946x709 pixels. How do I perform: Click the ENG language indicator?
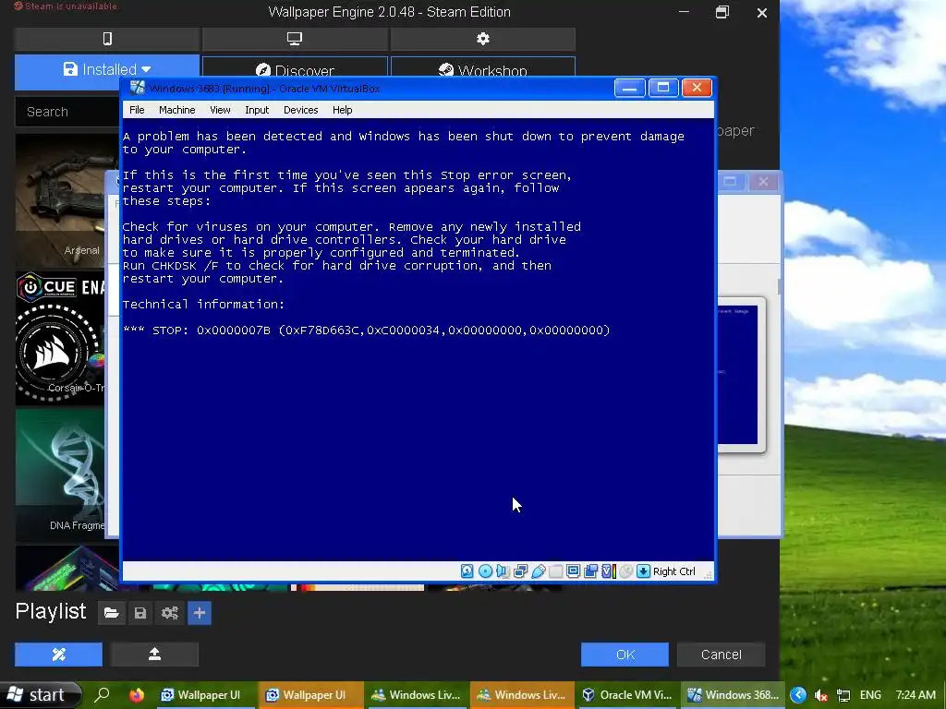[x=870, y=695]
